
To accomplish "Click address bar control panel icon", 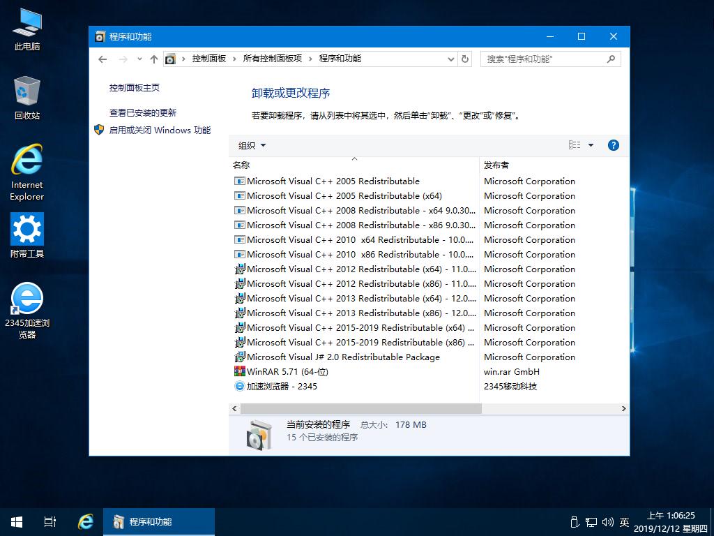I will [x=170, y=59].
